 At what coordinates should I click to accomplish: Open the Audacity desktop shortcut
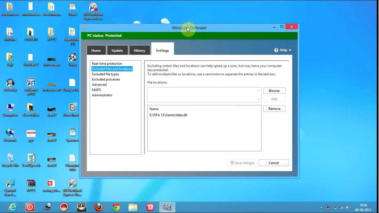tap(10, 85)
